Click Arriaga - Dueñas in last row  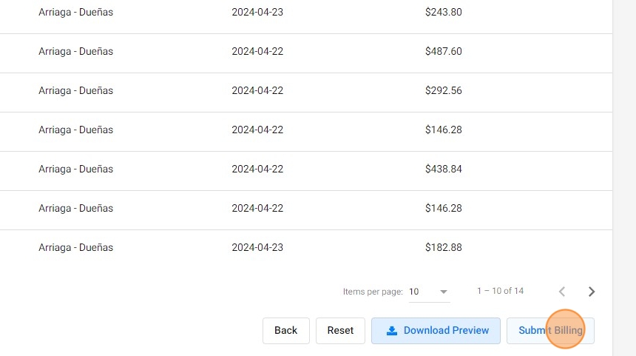click(76, 247)
